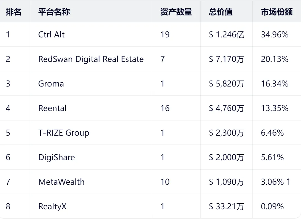Click the MetaWealth platform name
This screenshot has height=221, width=303.
click(61, 182)
